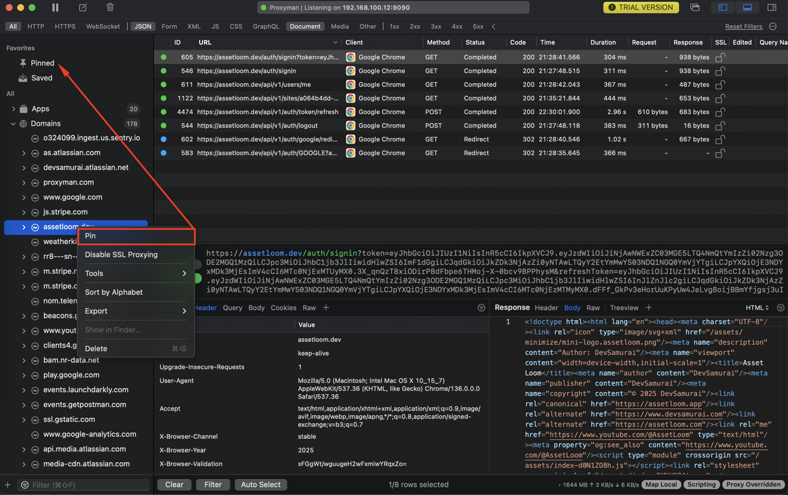The height and width of the screenshot is (495, 788).
Task: Clear the session with the trash icon
Action: tap(110, 7)
